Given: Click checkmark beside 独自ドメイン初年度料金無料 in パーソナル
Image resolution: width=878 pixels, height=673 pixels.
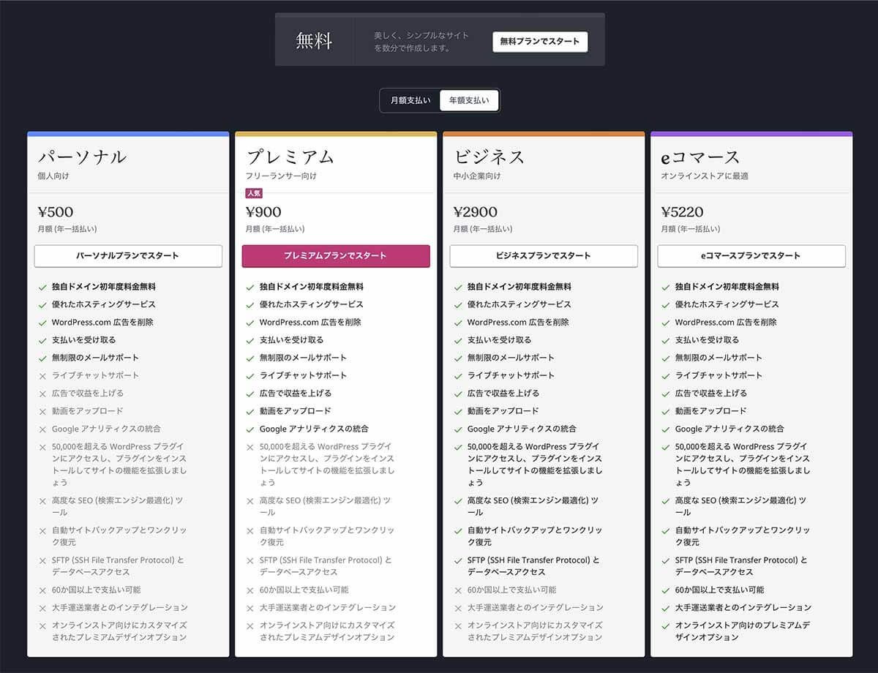Looking at the screenshot, I should pos(42,287).
